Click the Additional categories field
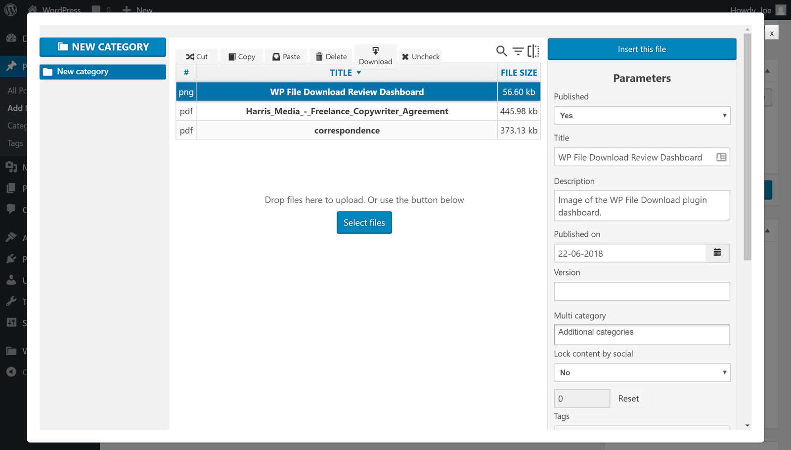791x450 pixels. point(642,335)
